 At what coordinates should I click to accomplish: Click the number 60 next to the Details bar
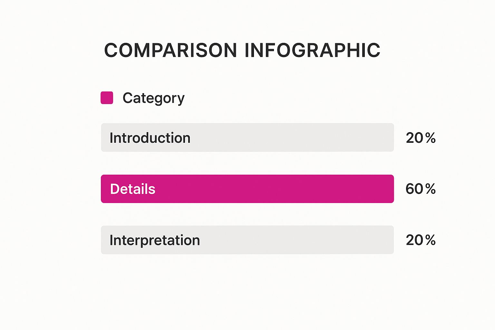click(414, 189)
